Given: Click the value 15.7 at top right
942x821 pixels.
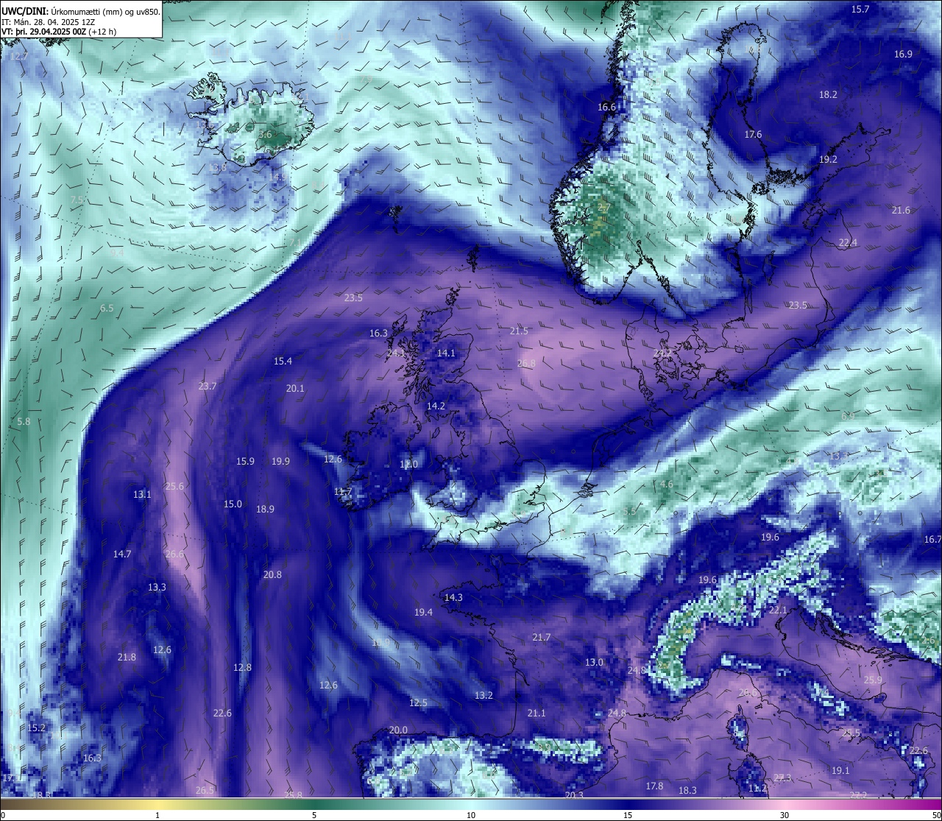Looking at the screenshot, I should pyautogui.click(x=860, y=9).
